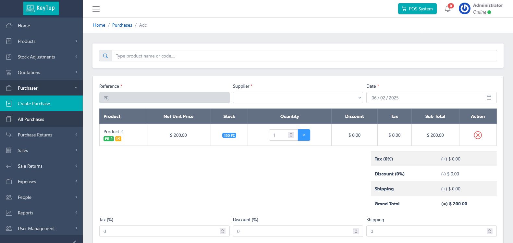Click the blue quantity confirm checkmark button
Image resolution: width=513 pixels, height=243 pixels.
click(x=304, y=135)
